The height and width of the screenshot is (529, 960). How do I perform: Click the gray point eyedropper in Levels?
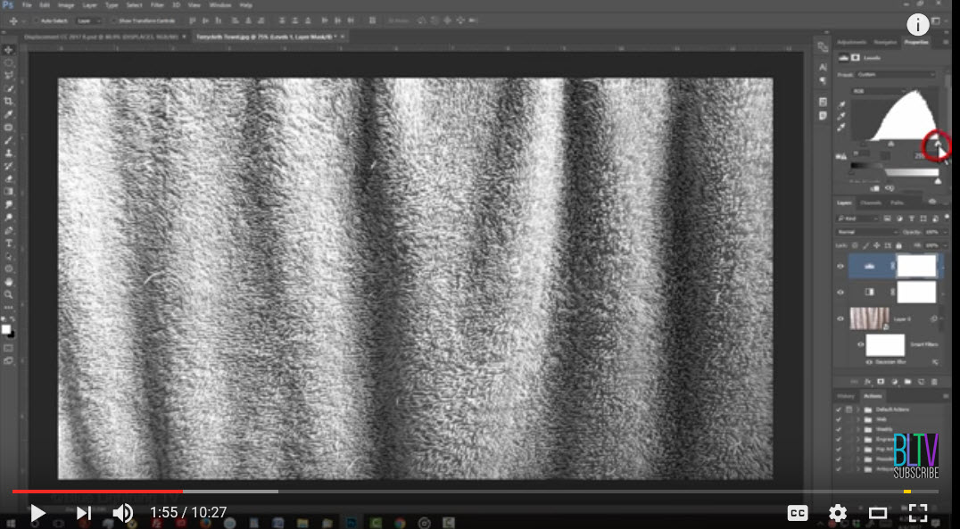(842, 116)
